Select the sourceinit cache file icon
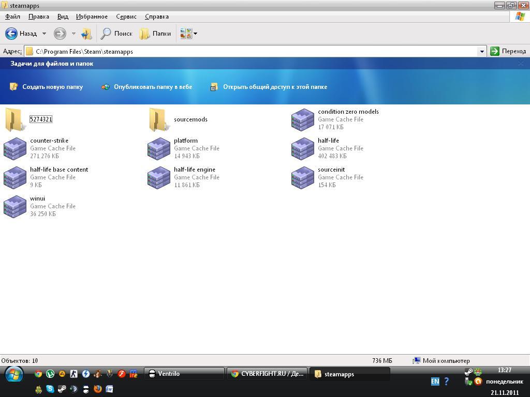 click(x=302, y=178)
